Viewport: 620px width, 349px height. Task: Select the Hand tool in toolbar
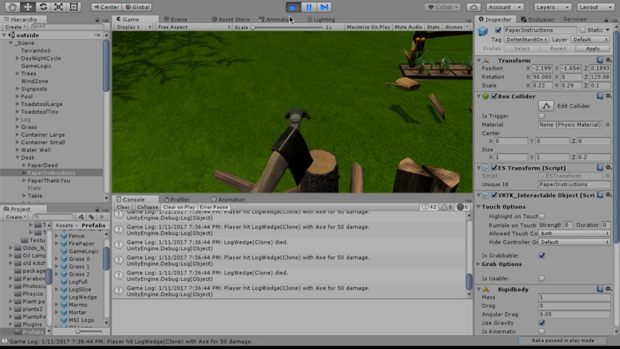point(13,7)
